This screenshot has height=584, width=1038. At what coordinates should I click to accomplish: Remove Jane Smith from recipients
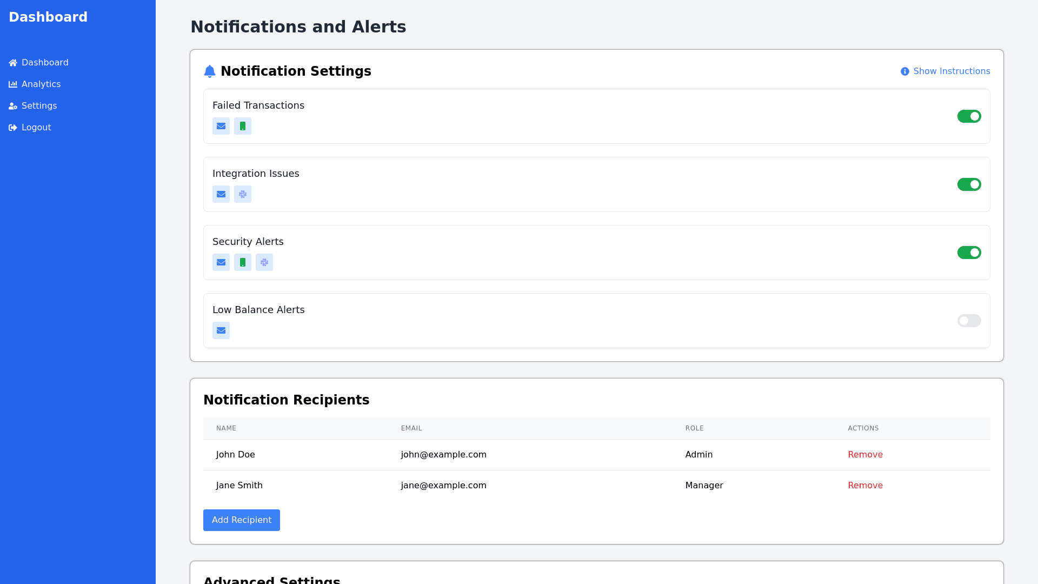point(865,486)
